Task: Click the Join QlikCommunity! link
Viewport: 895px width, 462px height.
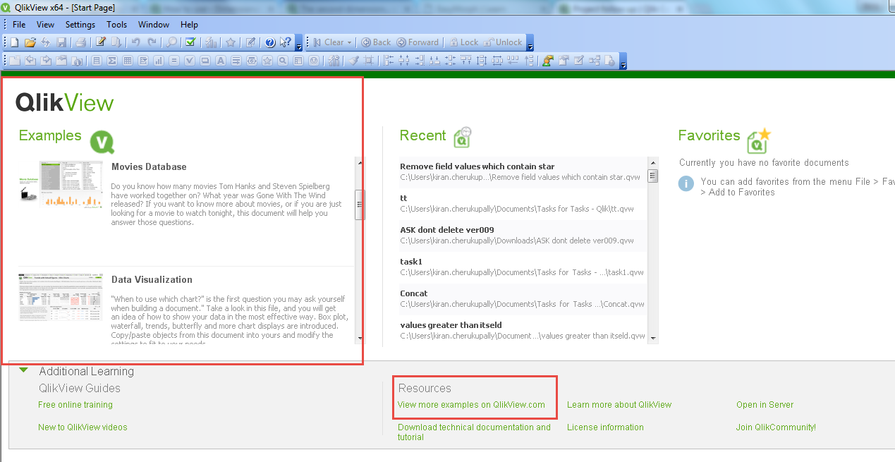Action: (776, 427)
